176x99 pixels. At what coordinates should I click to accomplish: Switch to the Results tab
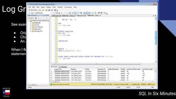pos(54,67)
